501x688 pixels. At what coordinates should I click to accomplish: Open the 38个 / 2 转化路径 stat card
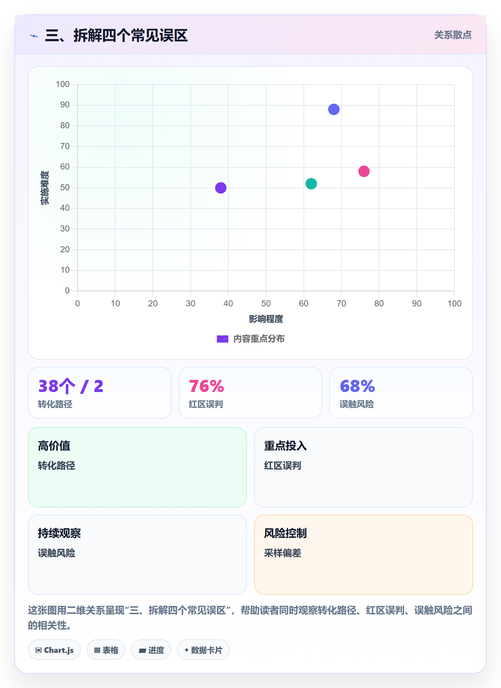coord(100,393)
